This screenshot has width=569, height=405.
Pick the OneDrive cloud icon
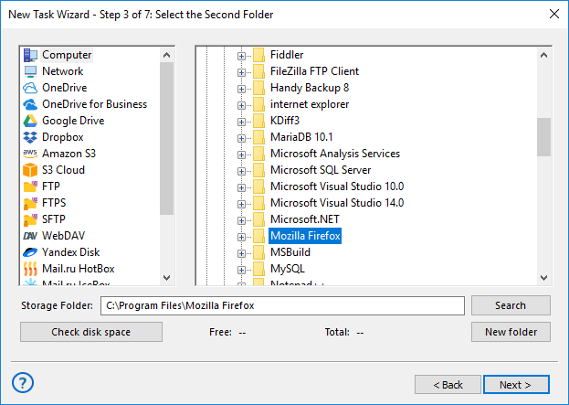click(30, 88)
